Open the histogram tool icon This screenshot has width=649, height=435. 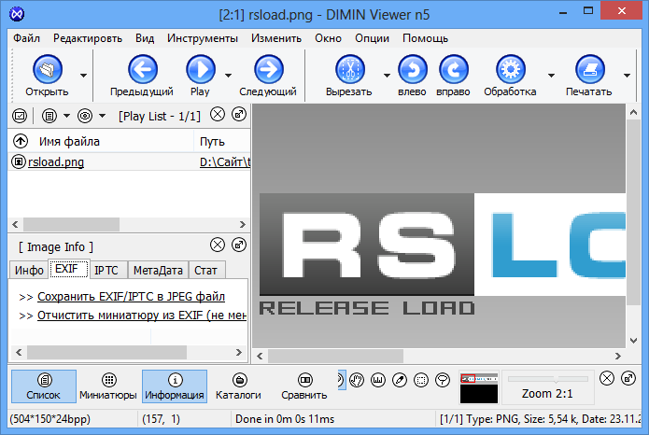378,380
